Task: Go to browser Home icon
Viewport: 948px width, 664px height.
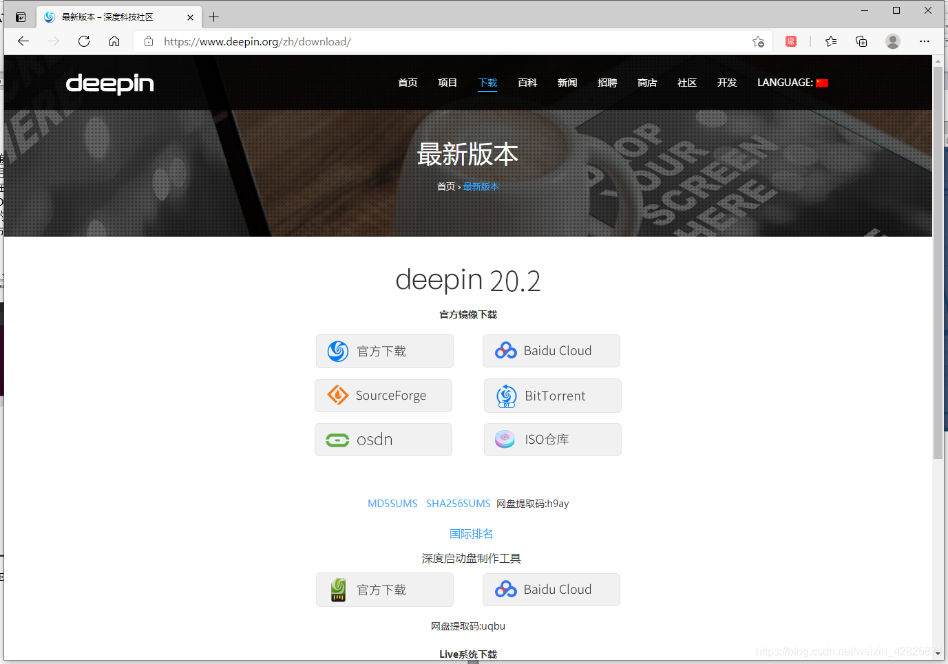Action: pos(114,41)
